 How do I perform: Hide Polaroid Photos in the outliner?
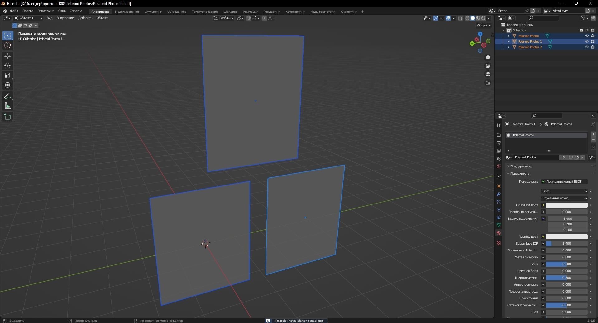(587, 36)
